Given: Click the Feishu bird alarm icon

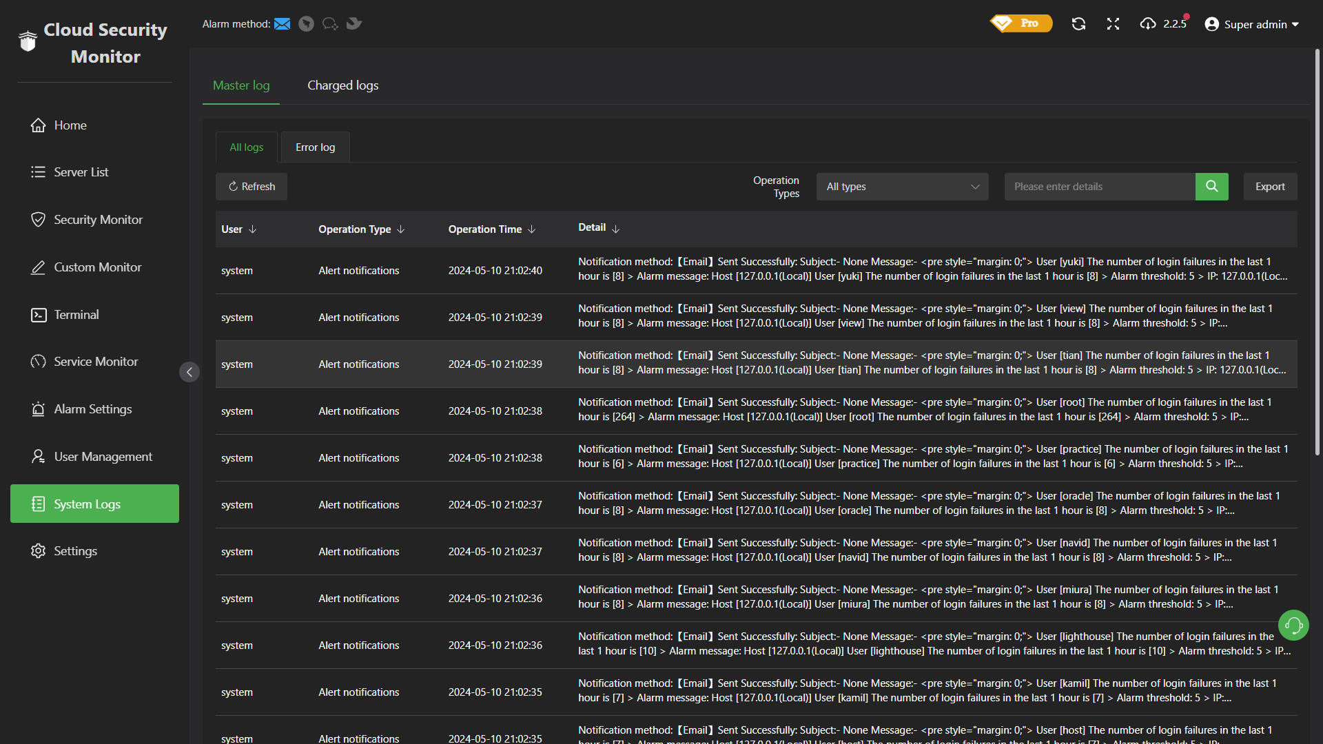Looking at the screenshot, I should point(354,24).
